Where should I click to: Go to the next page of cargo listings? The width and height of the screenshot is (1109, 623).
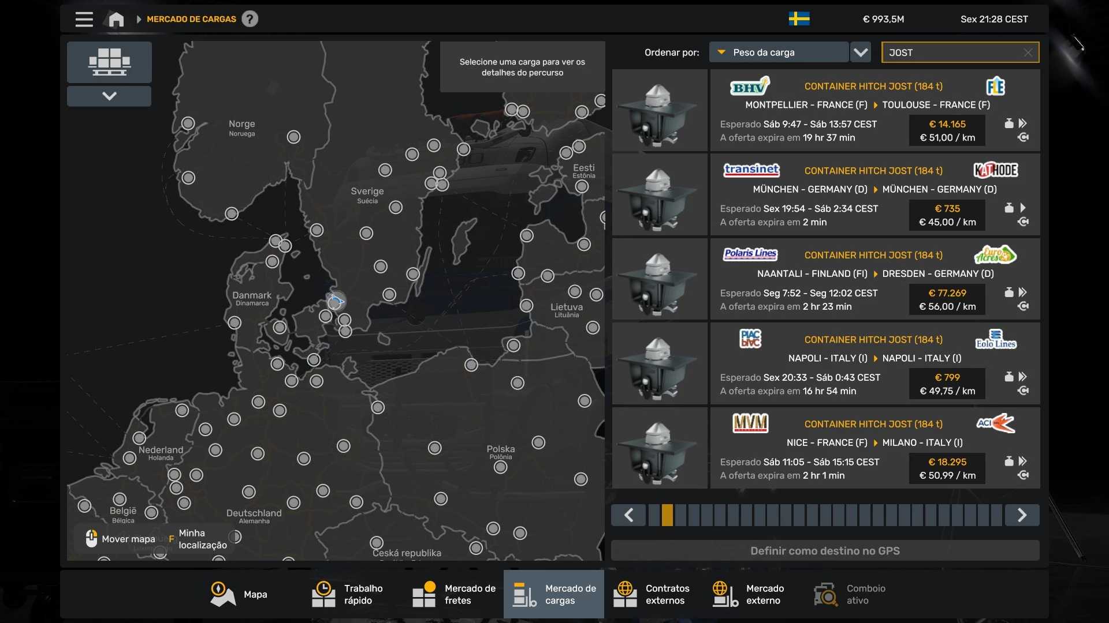coord(1022,515)
